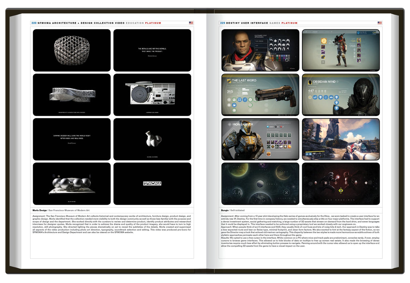Click the 'Bungie' credit

coord(224,210)
